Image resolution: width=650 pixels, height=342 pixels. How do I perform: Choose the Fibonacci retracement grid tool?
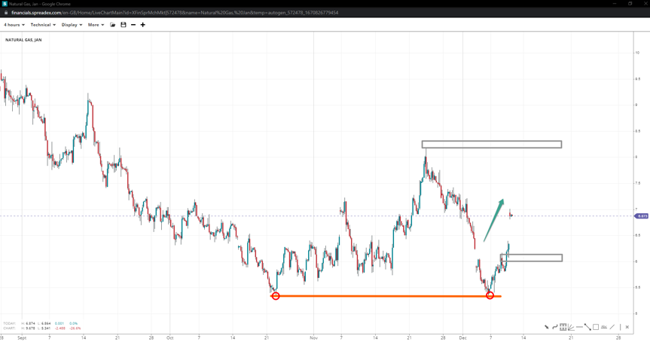tap(563, 327)
